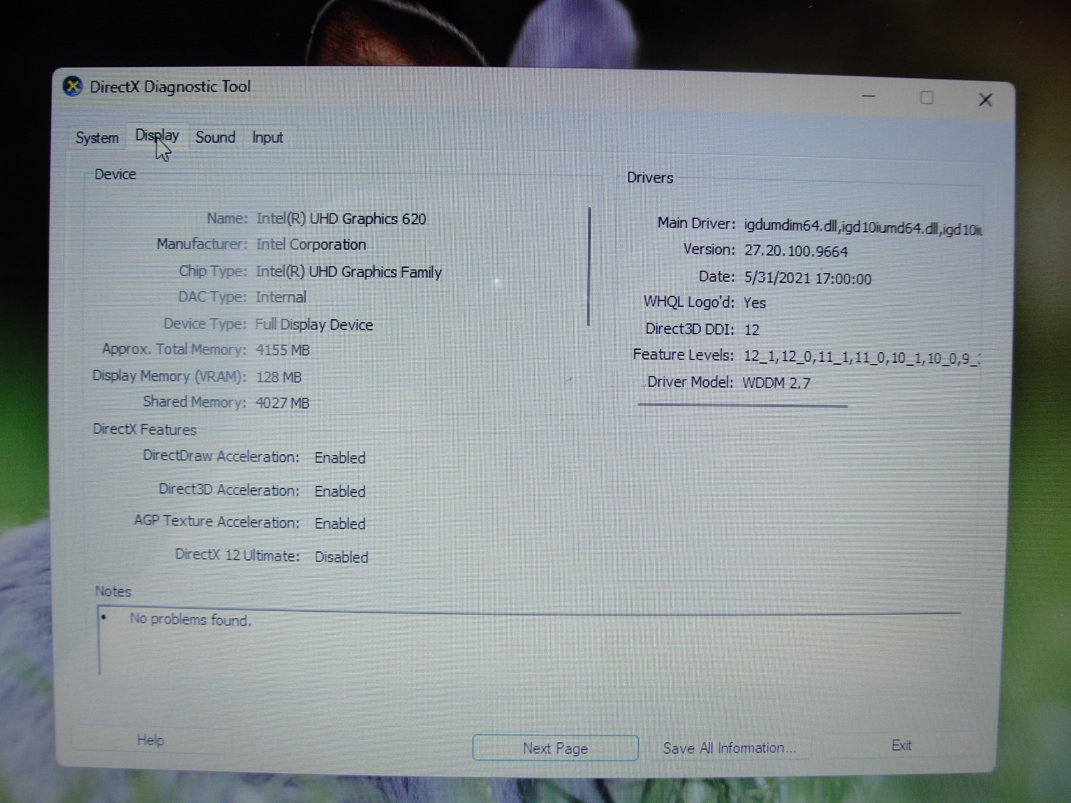Click the Next Page button

[555, 748]
